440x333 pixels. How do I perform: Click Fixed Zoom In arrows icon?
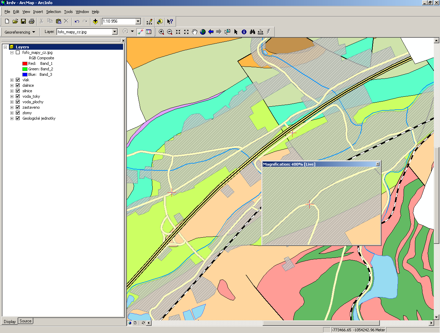[178, 32]
